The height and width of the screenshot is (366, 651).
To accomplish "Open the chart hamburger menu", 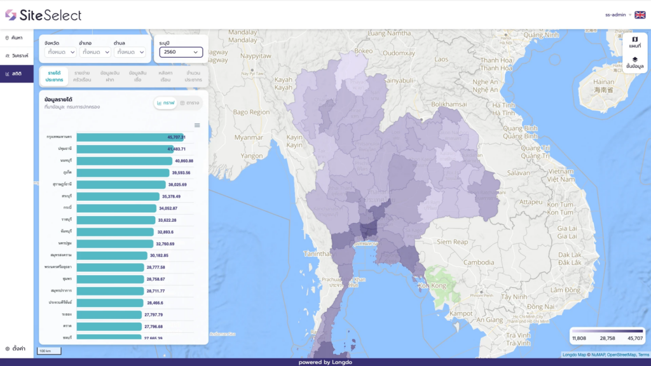I will [197, 125].
